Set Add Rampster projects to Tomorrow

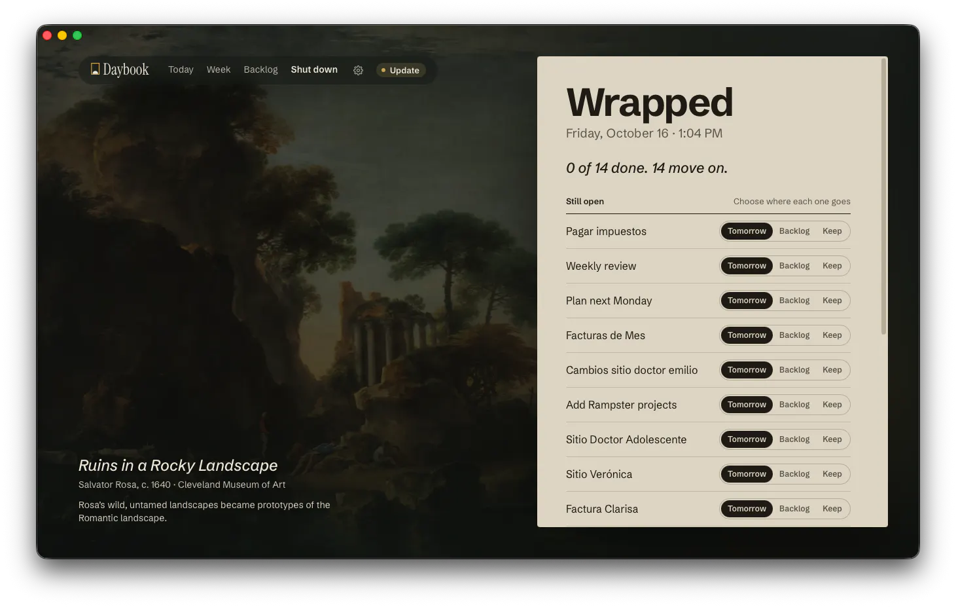(x=747, y=405)
